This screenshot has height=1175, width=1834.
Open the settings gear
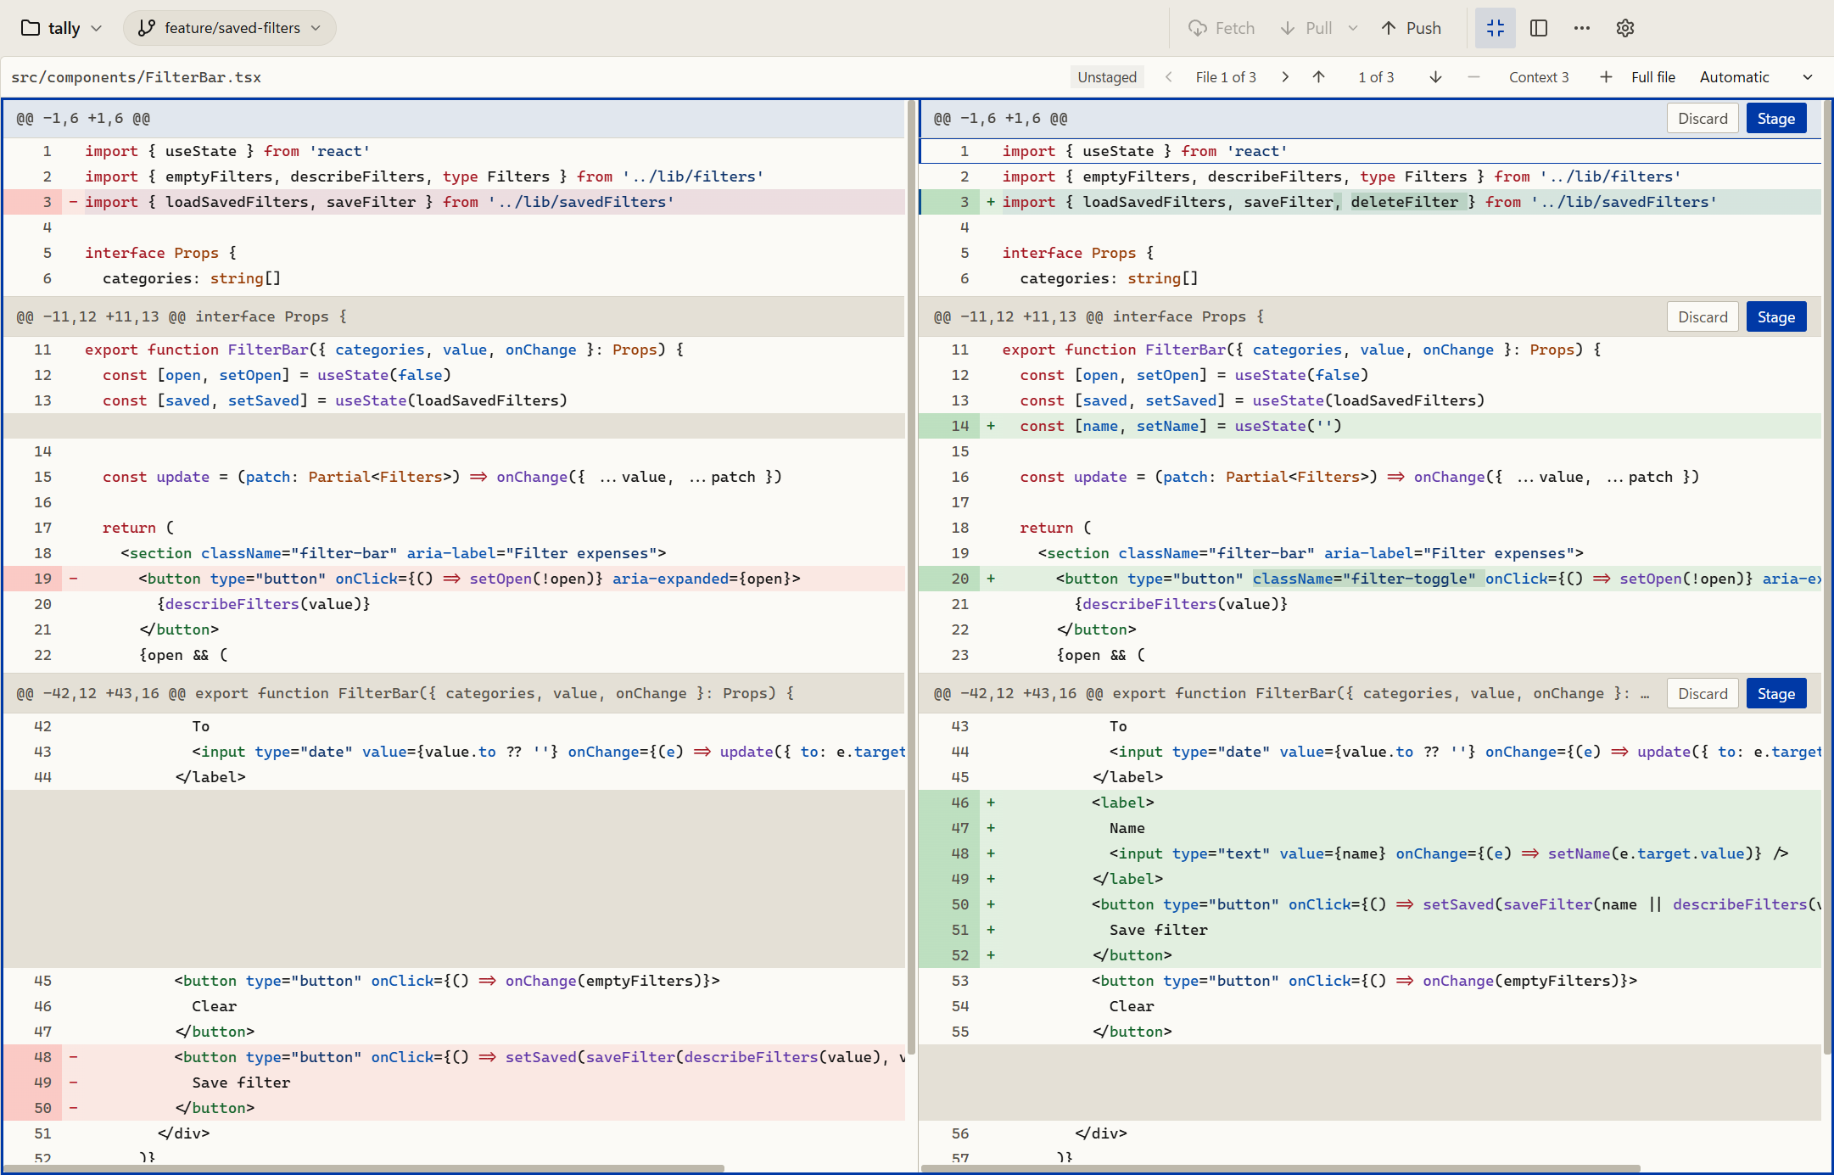coord(1625,28)
